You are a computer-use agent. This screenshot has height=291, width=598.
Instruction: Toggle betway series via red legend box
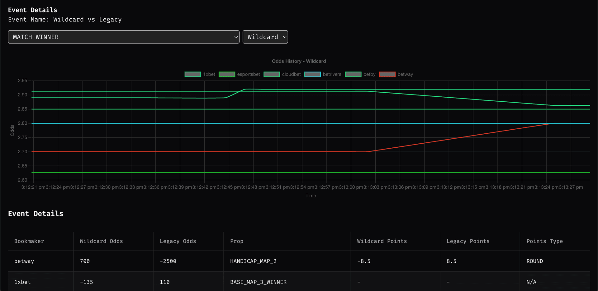pos(387,74)
